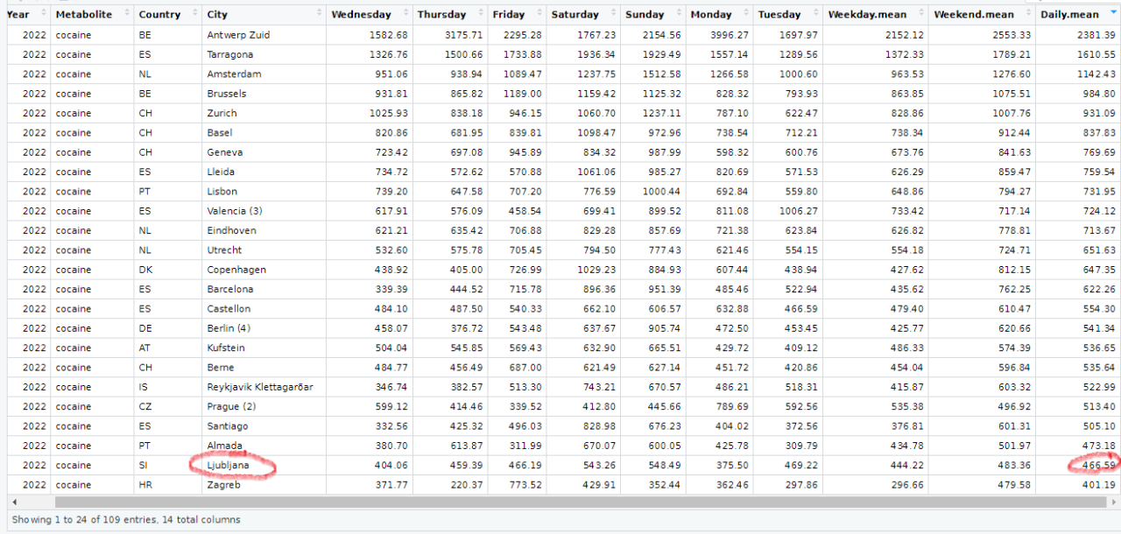Select the Reykjavik Klettagarðar row city cell
Viewport: 1121px width, 534px height.
[x=260, y=387]
